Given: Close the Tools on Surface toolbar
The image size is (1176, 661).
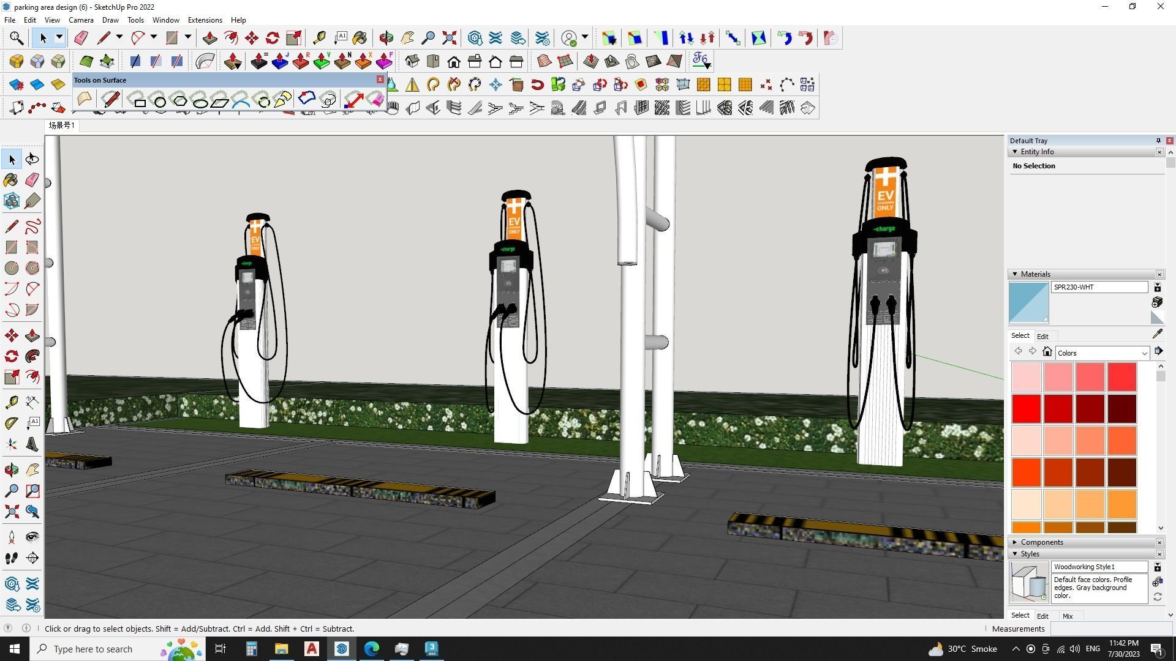Looking at the screenshot, I should [380, 80].
